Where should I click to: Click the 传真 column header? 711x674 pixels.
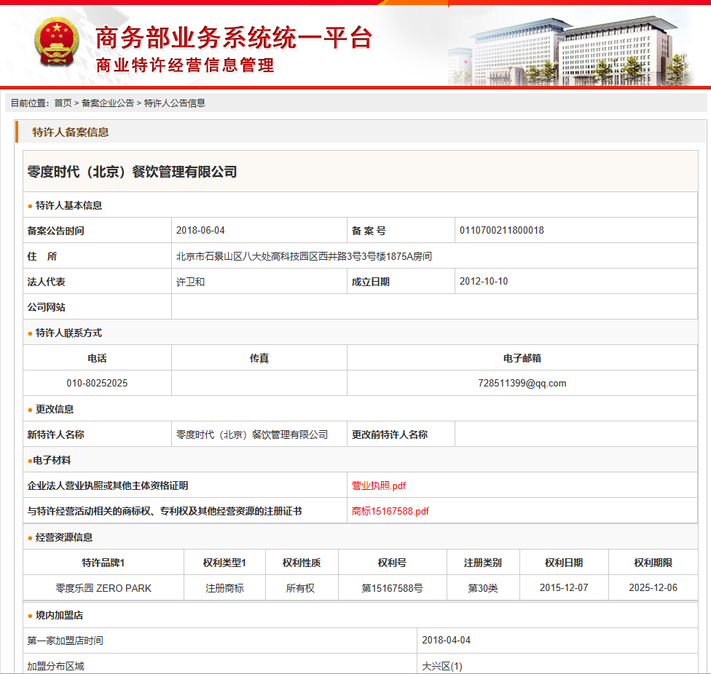(259, 358)
